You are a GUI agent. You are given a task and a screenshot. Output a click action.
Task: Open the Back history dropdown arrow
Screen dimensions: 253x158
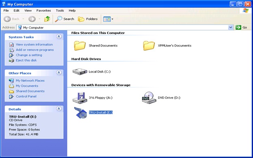pyautogui.click(x=23, y=19)
